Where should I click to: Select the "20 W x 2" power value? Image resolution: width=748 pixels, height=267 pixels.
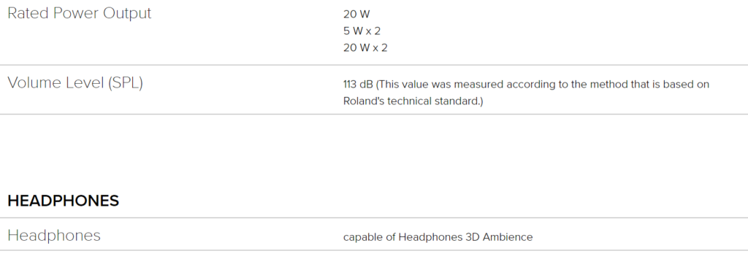(x=365, y=47)
